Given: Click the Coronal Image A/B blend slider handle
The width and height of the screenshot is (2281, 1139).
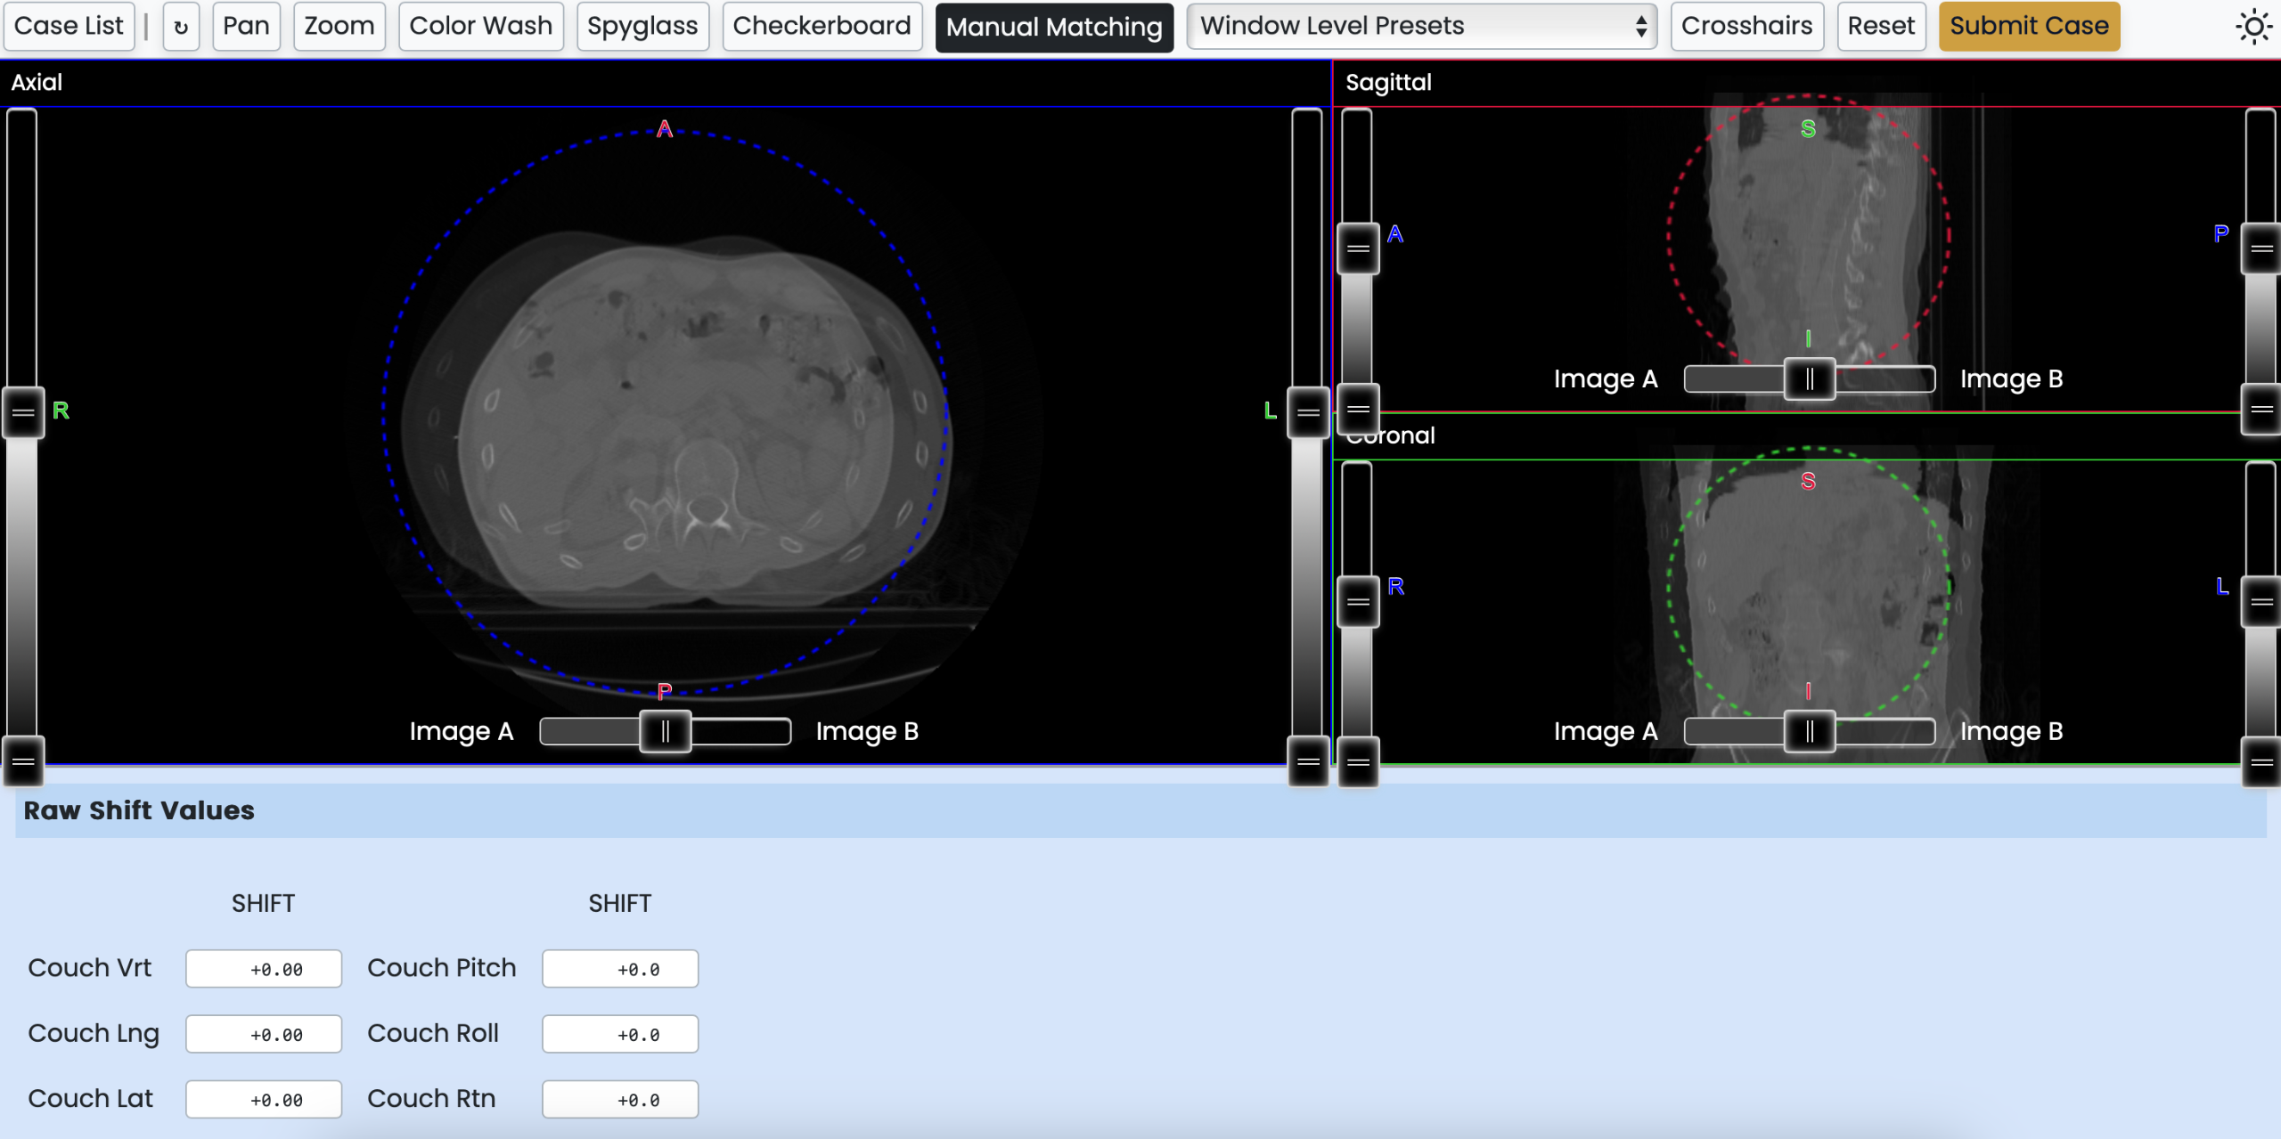Looking at the screenshot, I should pyautogui.click(x=1810, y=731).
